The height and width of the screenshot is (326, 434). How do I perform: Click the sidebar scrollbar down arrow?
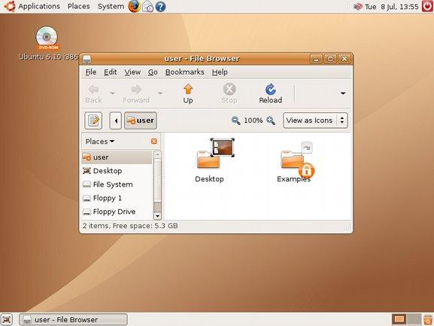click(157, 216)
